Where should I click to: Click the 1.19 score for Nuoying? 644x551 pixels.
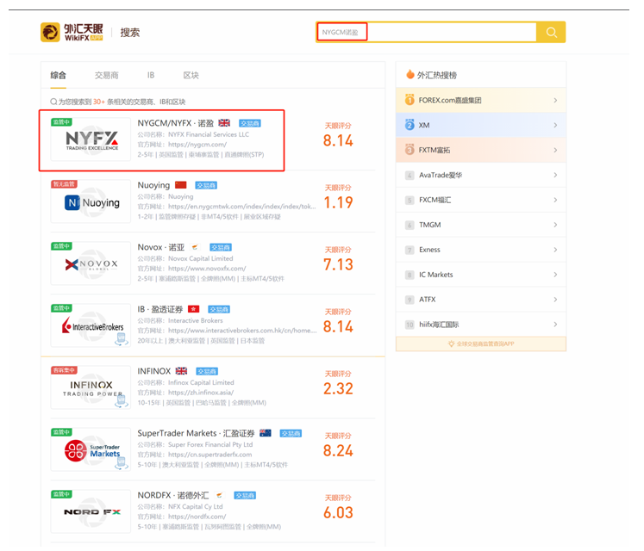coord(338,202)
